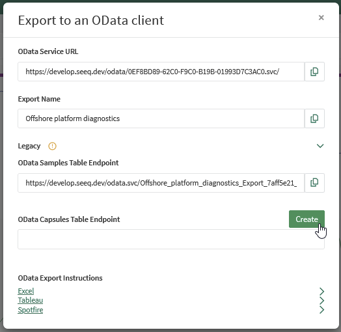Click the empty Capsules Table Endpoint field
This screenshot has height=332, width=341.
171,239
